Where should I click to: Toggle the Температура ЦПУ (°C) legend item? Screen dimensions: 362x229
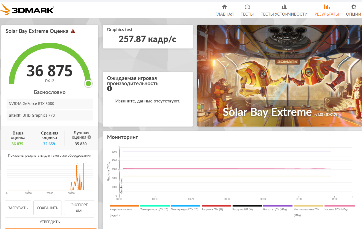154,208
